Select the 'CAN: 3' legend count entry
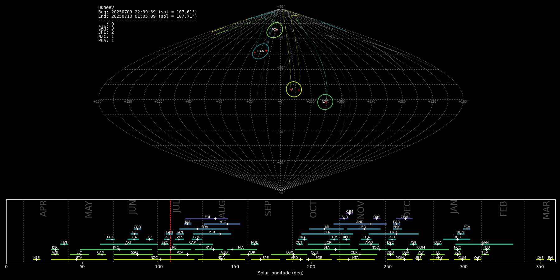The height and width of the screenshot is (280, 560). pyautogui.click(x=106, y=28)
